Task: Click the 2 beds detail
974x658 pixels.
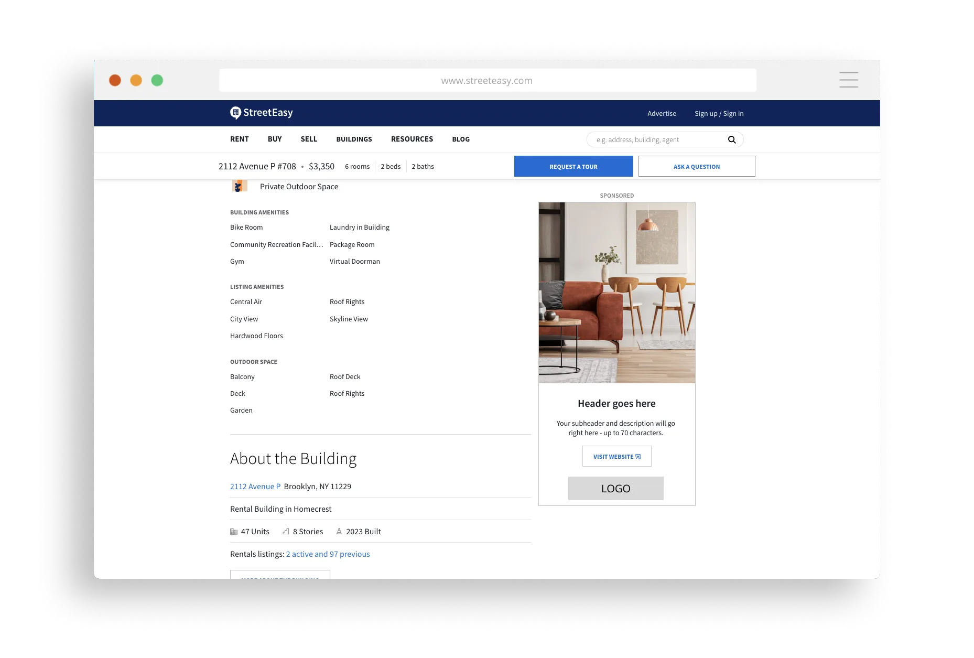Action: click(391, 166)
